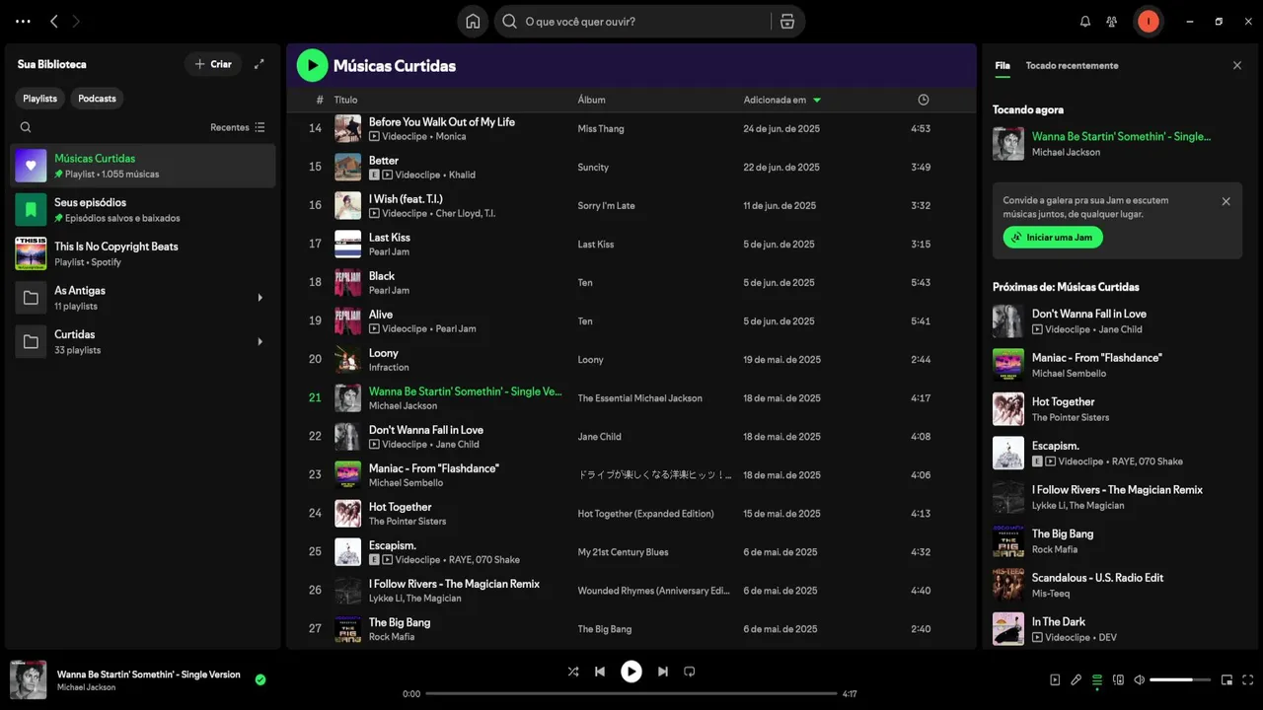Go to the previous track
Viewport: 1263px width, 710px height.
(x=600, y=672)
